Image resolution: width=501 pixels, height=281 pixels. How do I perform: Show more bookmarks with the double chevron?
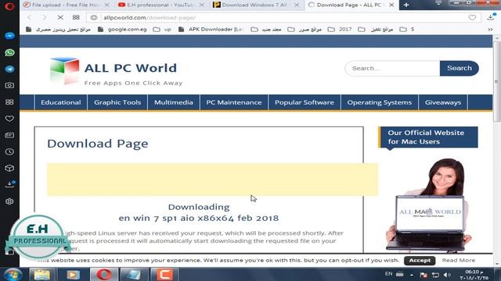coord(490,30)
